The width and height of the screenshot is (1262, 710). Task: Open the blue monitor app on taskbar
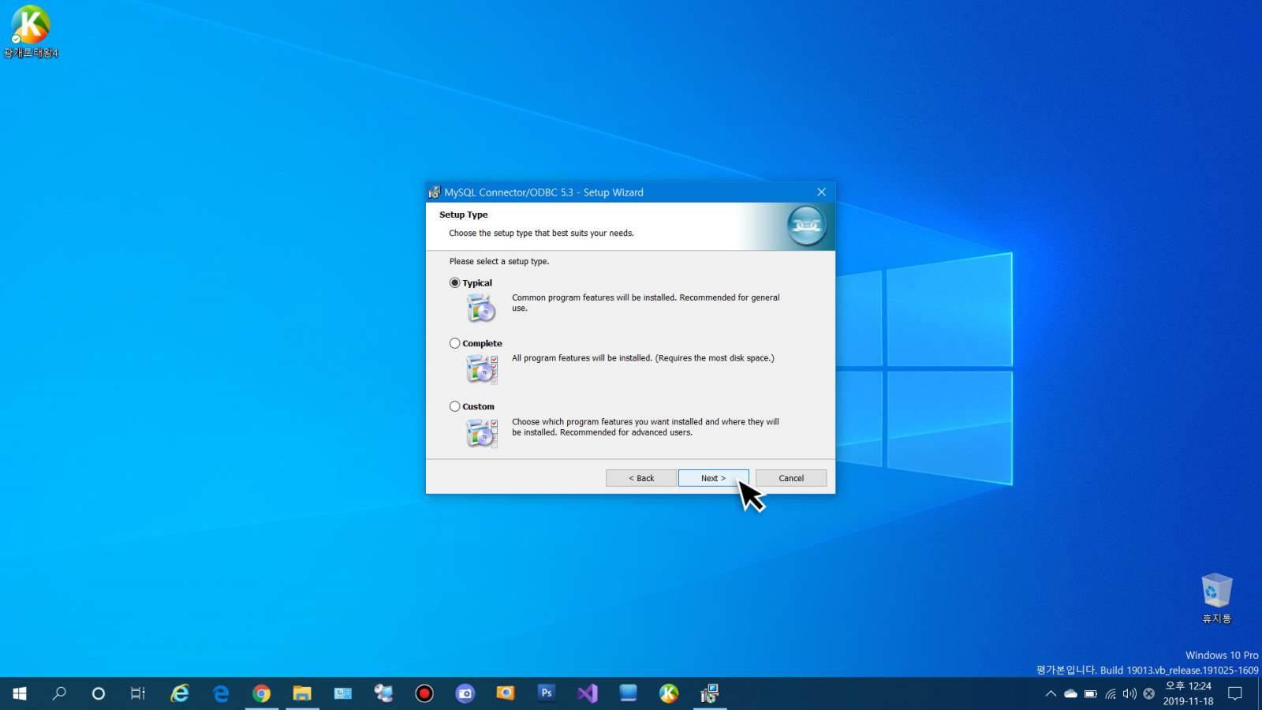click(x=628, y=693)
